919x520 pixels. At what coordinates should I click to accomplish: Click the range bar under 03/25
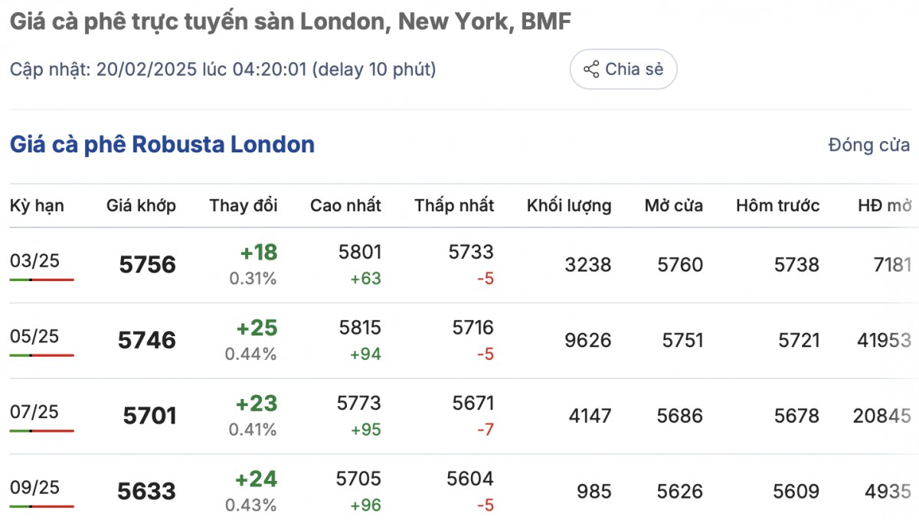point(42,280)
